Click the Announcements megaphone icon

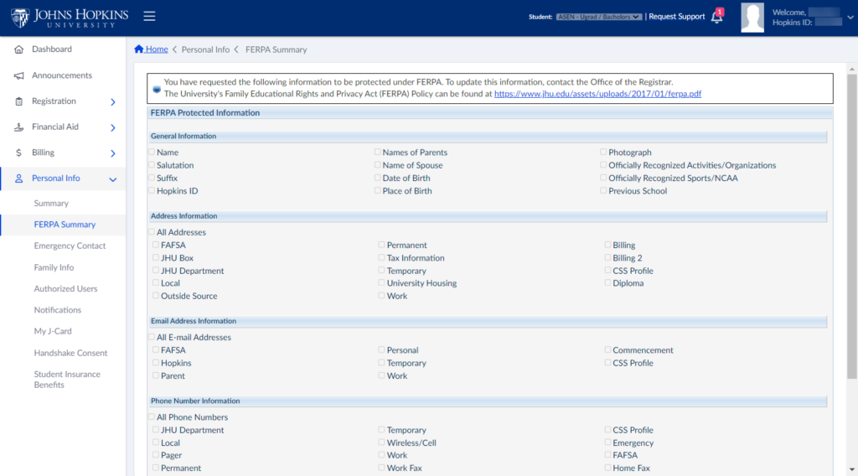pyautogui.click(x=18, y=75)
